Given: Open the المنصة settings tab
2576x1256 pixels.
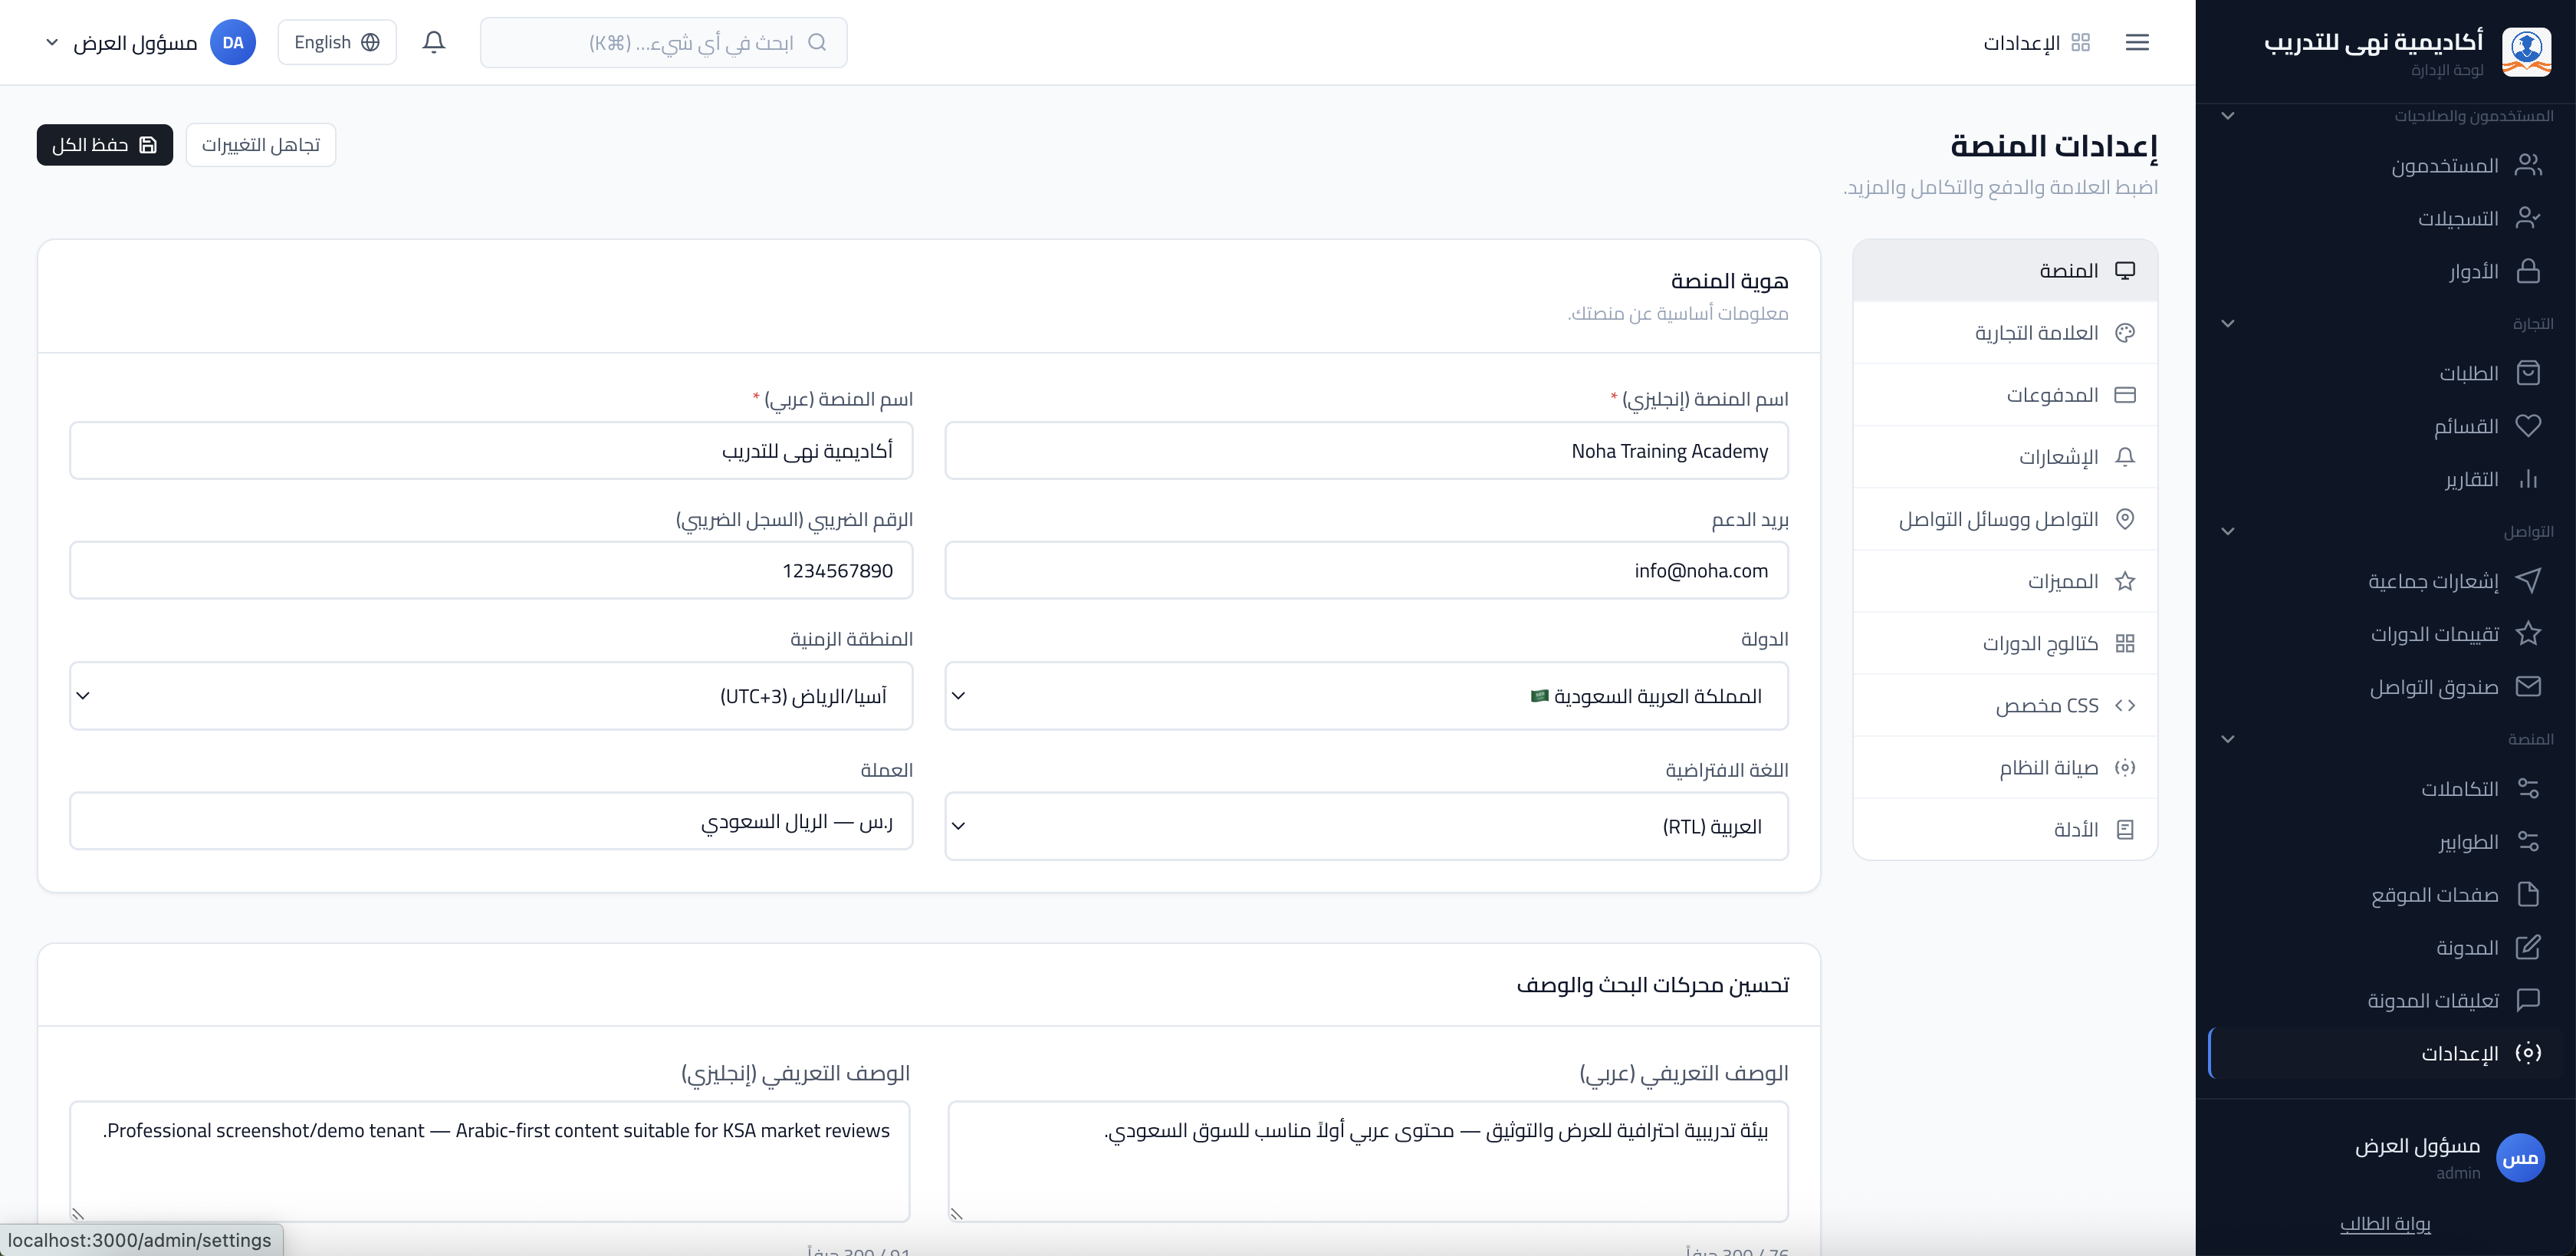Looking at the screenshot, I should (x=2005, y=271).
